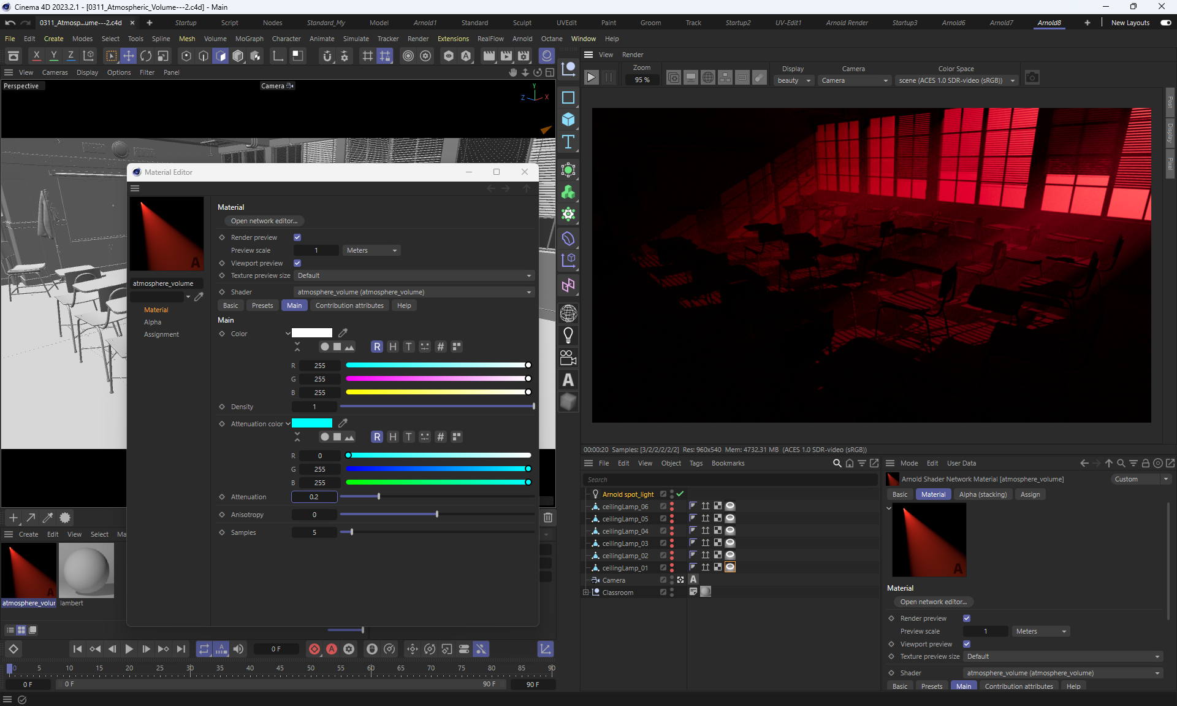Select the Rotate tool in the toolbar

pos(146,56)
